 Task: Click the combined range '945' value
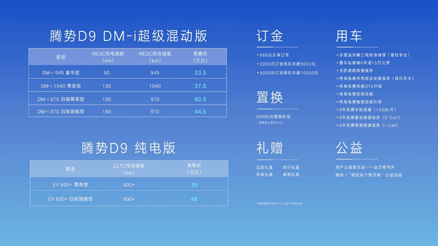pos(155,73)
